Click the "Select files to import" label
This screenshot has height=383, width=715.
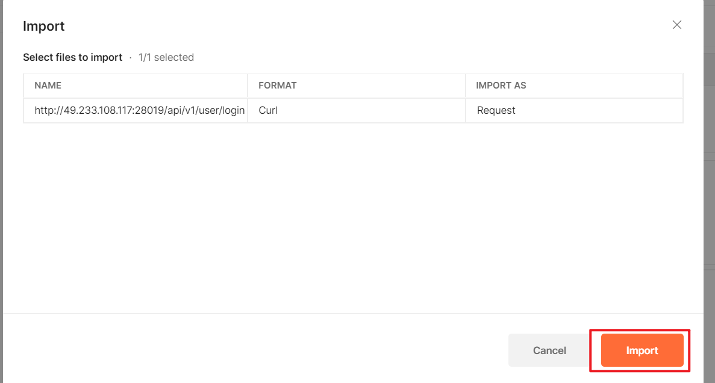[x=72, y=58]
